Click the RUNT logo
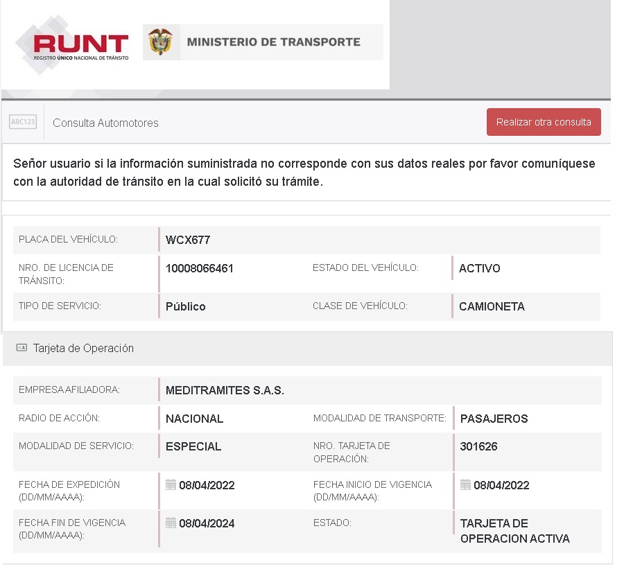This screenshot has width=624, height=578. click(72, 46)
